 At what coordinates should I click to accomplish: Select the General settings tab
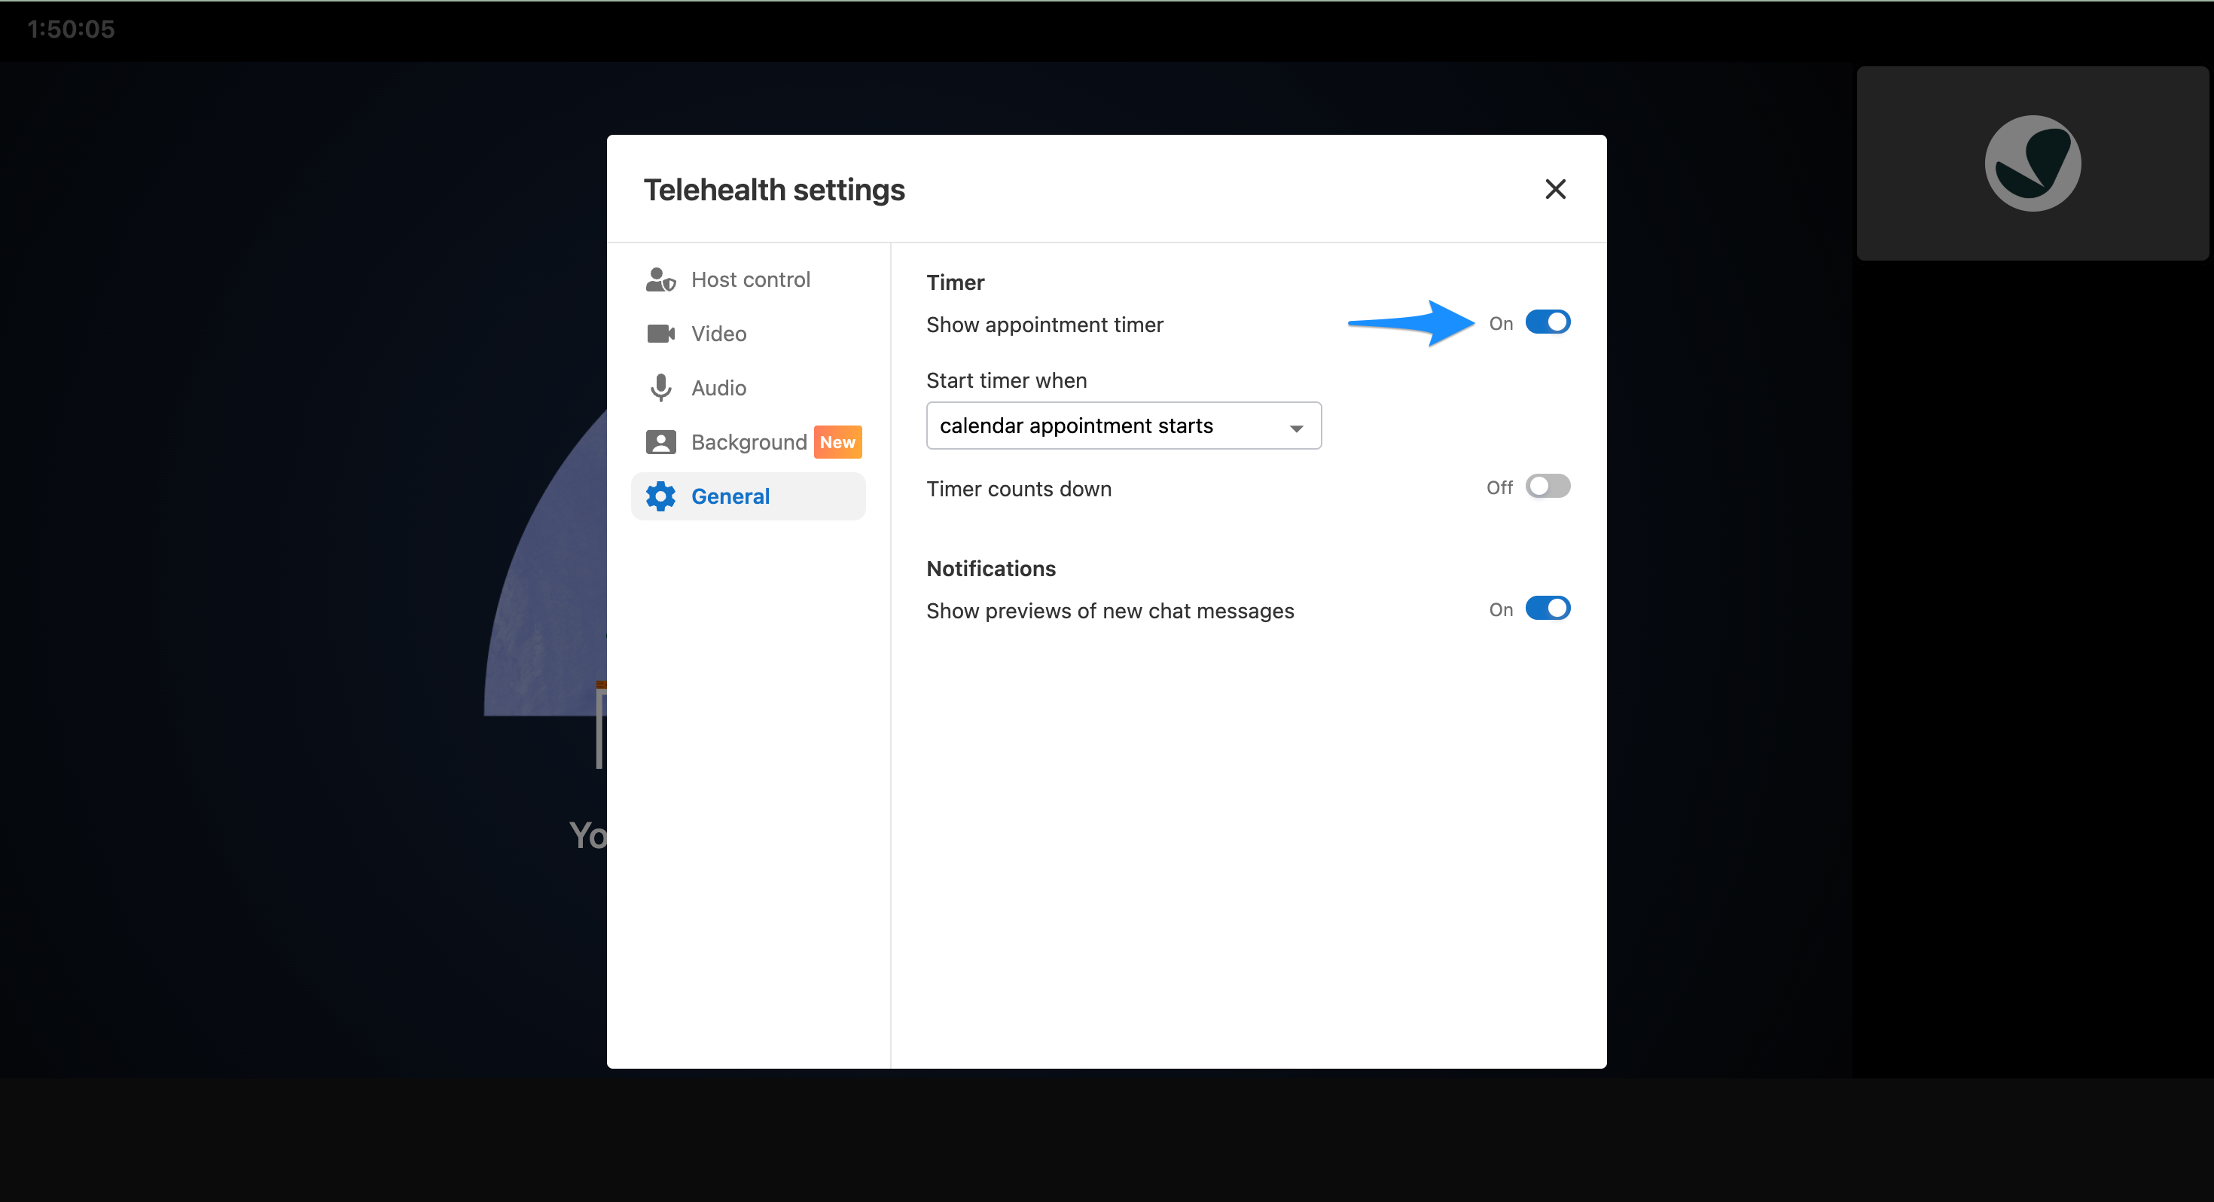(748, 496)
